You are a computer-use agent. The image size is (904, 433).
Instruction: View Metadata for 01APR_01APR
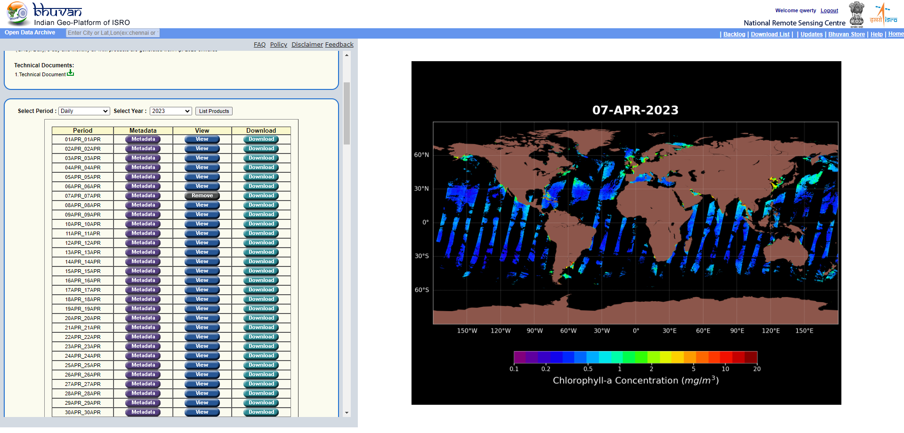pos(143,139)
